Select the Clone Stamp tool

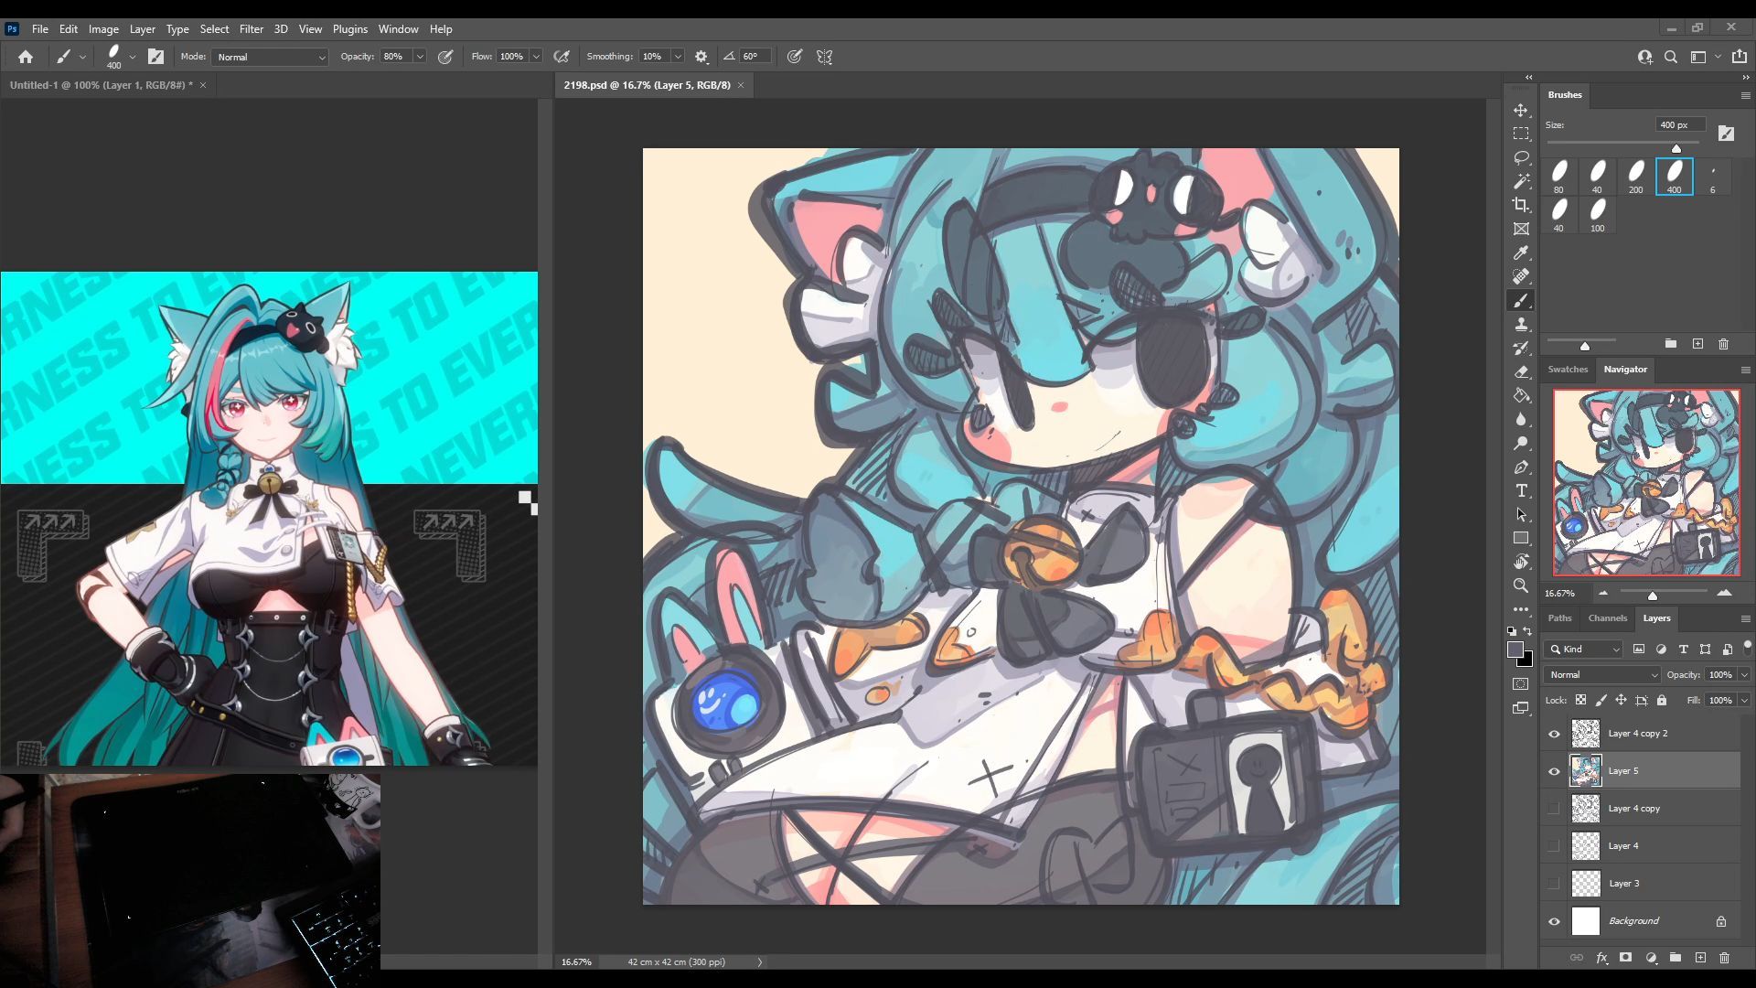click(1521, 325)
